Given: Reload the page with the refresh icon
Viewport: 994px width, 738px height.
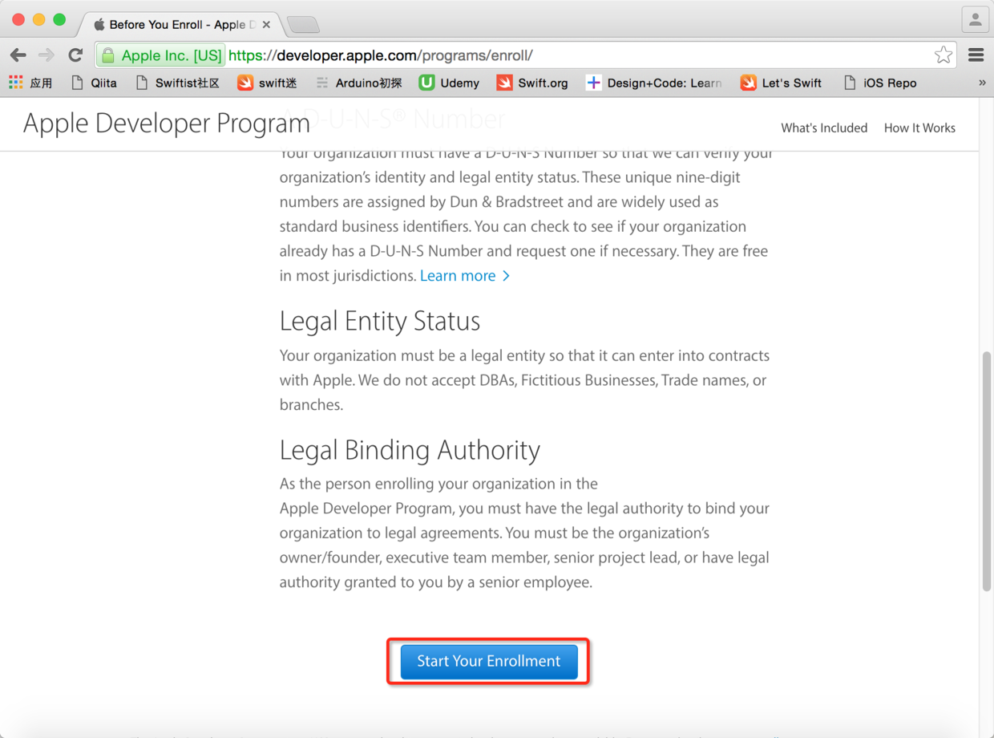Looking at the screenshot, I should click(75, 55).
